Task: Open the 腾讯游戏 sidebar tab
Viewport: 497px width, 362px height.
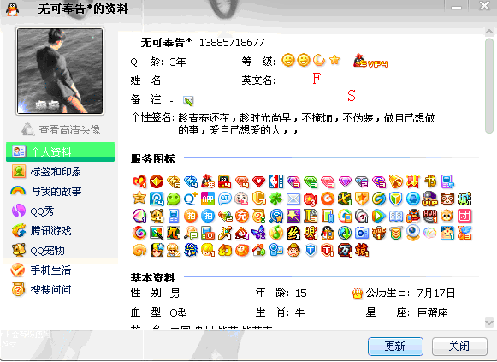Action: coord(60,230)
